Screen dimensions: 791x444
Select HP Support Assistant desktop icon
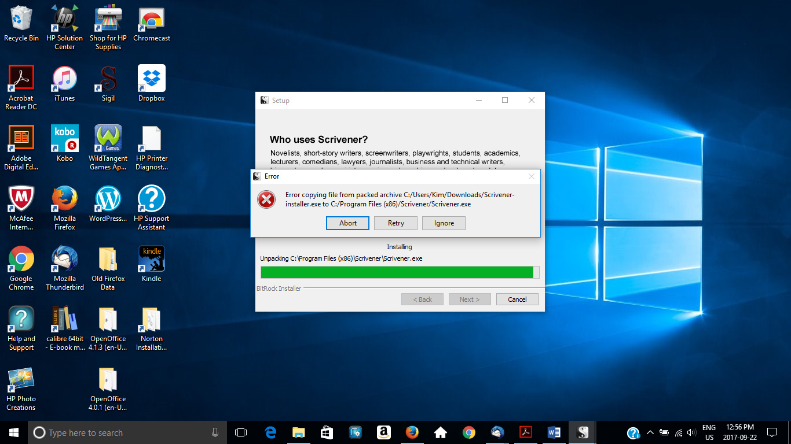(x=152, y=208)
